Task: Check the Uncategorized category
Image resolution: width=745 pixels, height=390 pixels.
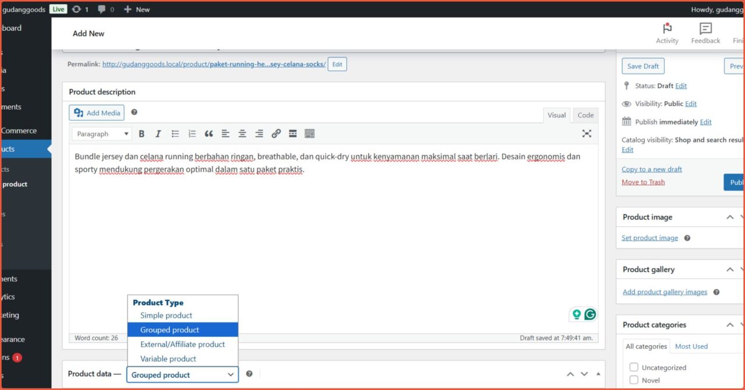Action: pyautogui.click(x=634, y=367)
